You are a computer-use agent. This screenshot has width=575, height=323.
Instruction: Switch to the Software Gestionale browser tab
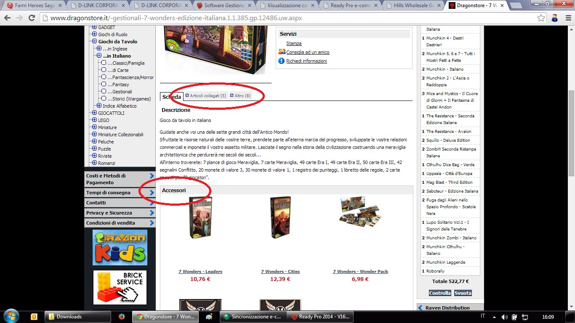223,5
